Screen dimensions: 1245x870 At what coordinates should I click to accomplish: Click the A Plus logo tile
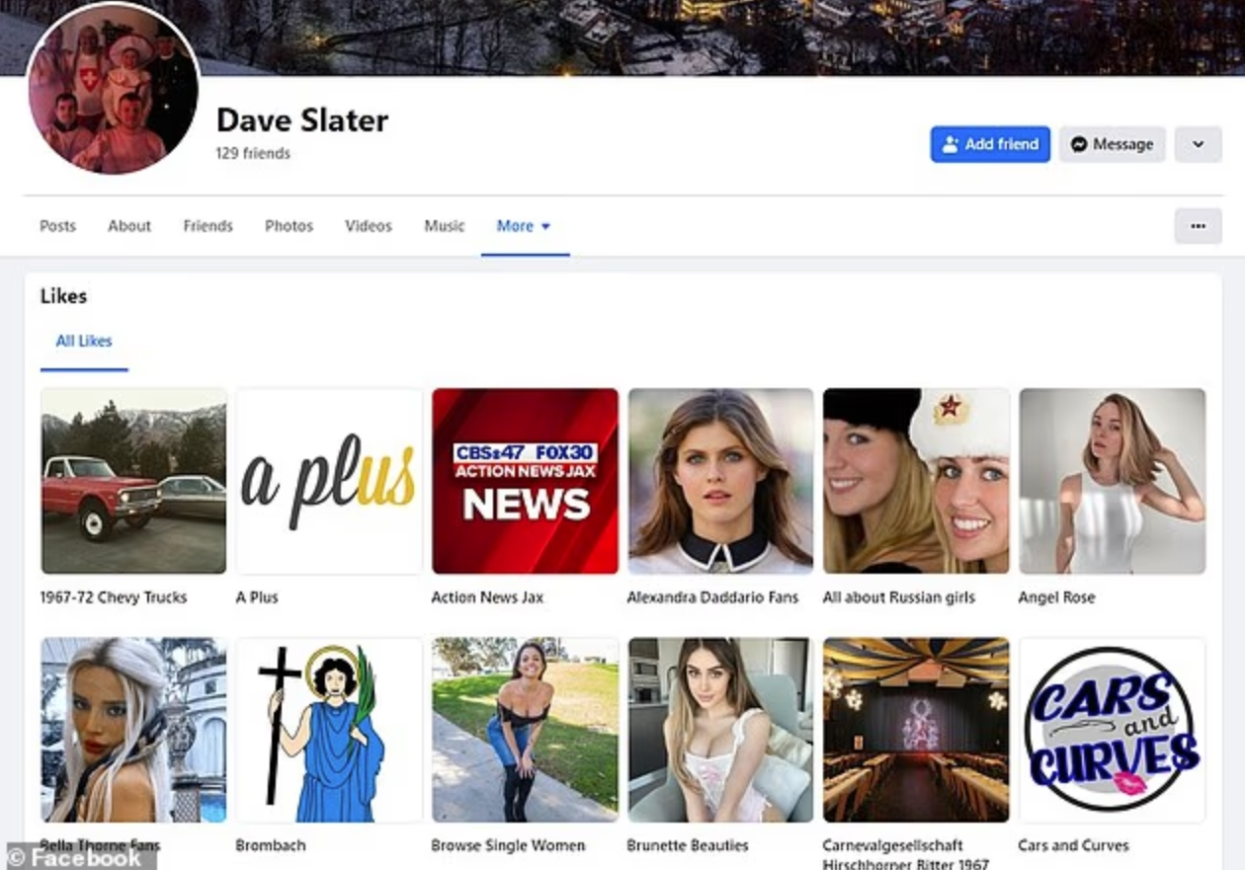[329, 481]
